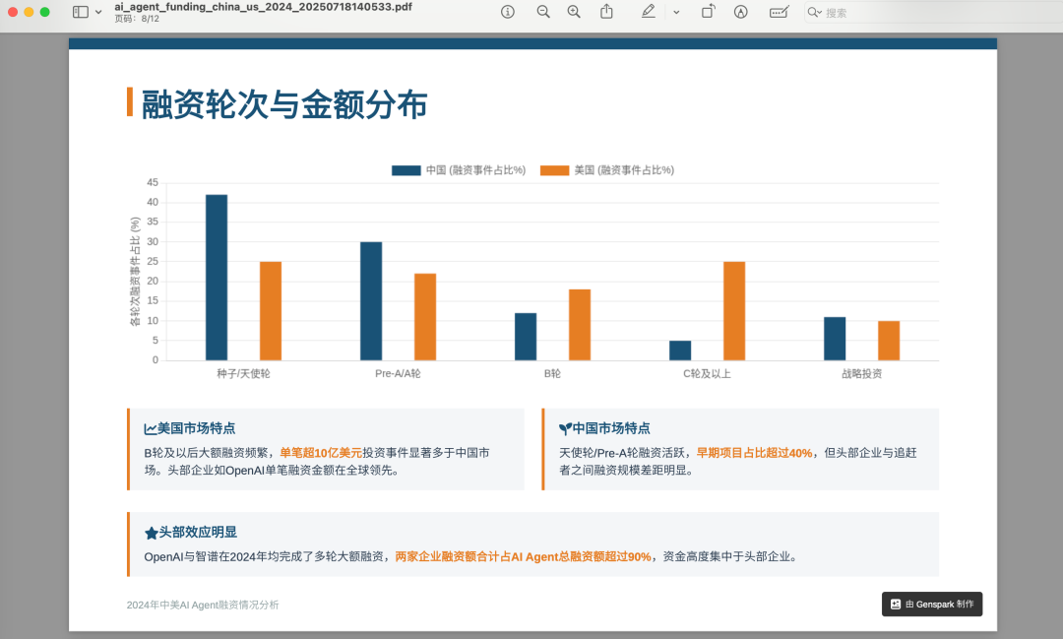
Task: Click axis label C轮及以上
Action: pyautogui.click(x=707, y=374)
